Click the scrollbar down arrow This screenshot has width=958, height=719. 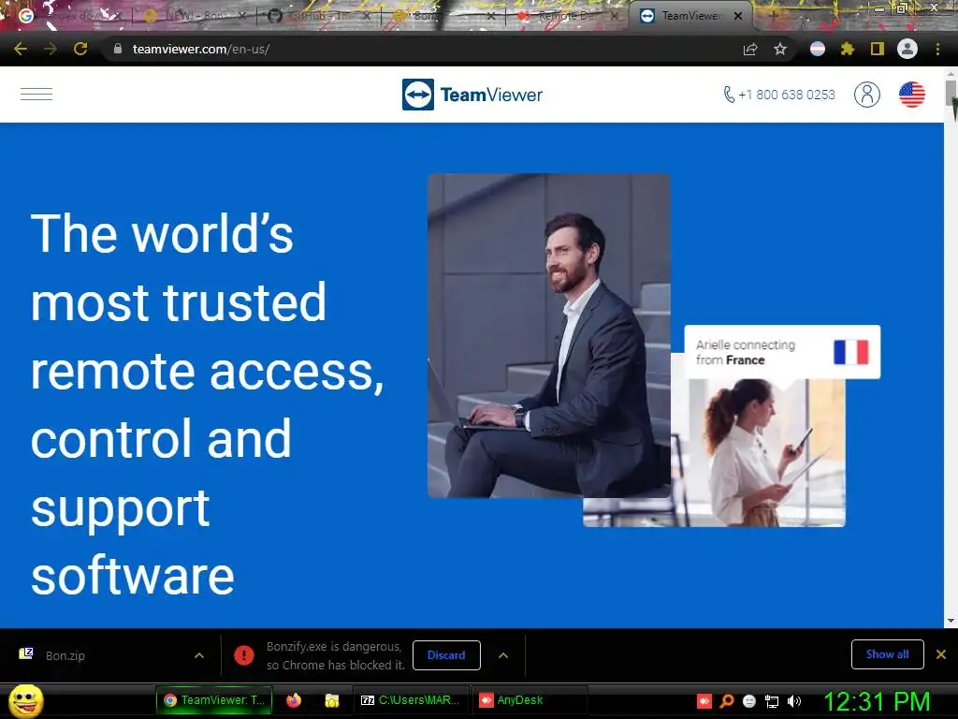pos(951,621)
